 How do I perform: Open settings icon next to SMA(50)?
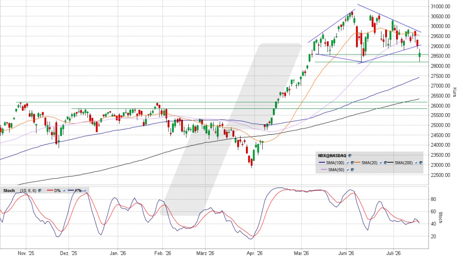point(352,170)
